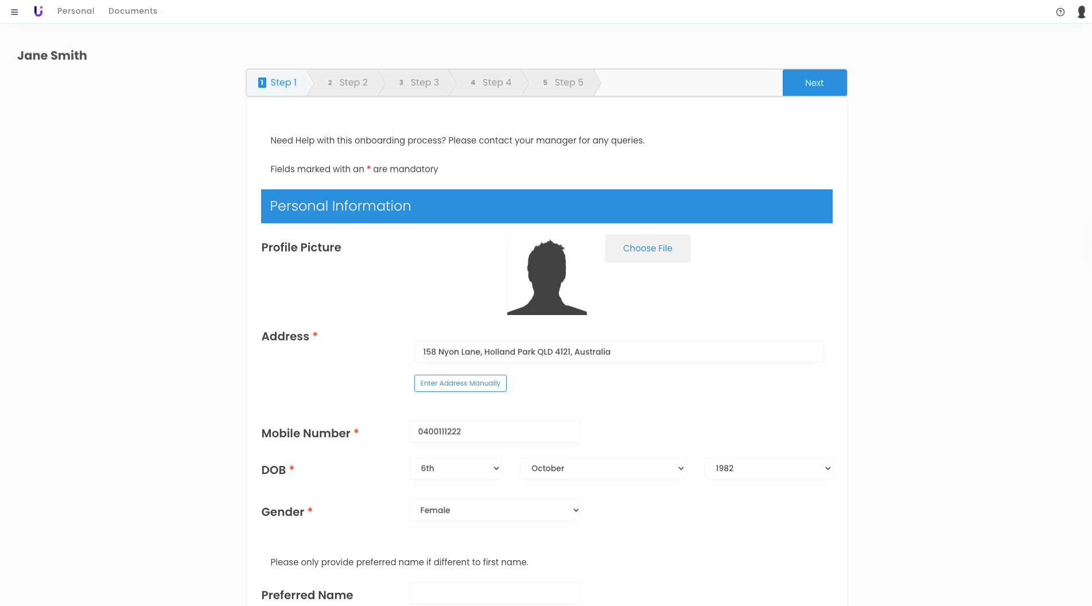Select the Step 5 tab

point(563,83)
